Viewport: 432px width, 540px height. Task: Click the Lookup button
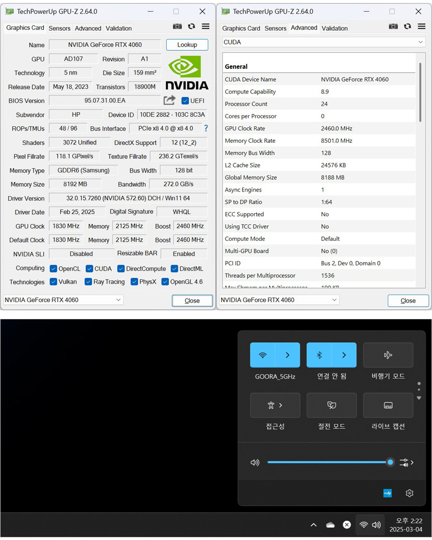point(187,45)
